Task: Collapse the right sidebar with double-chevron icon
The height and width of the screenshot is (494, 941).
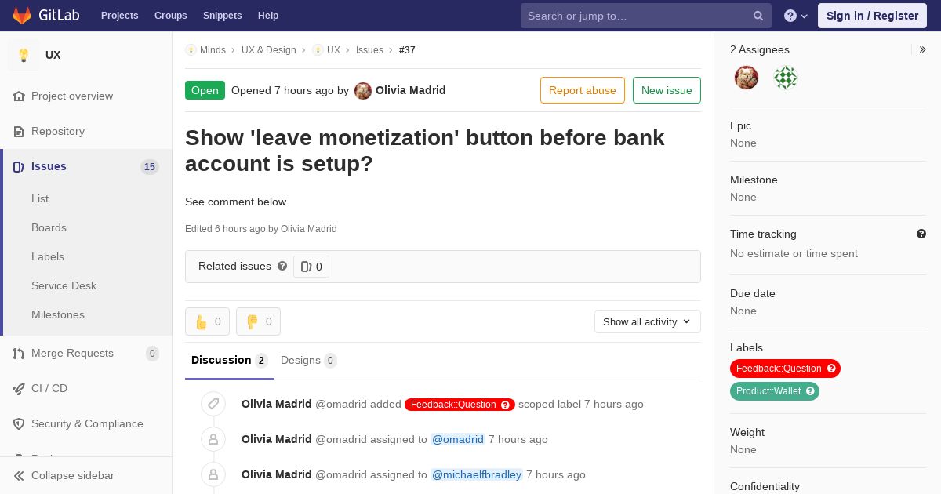Action: (923, 49)
